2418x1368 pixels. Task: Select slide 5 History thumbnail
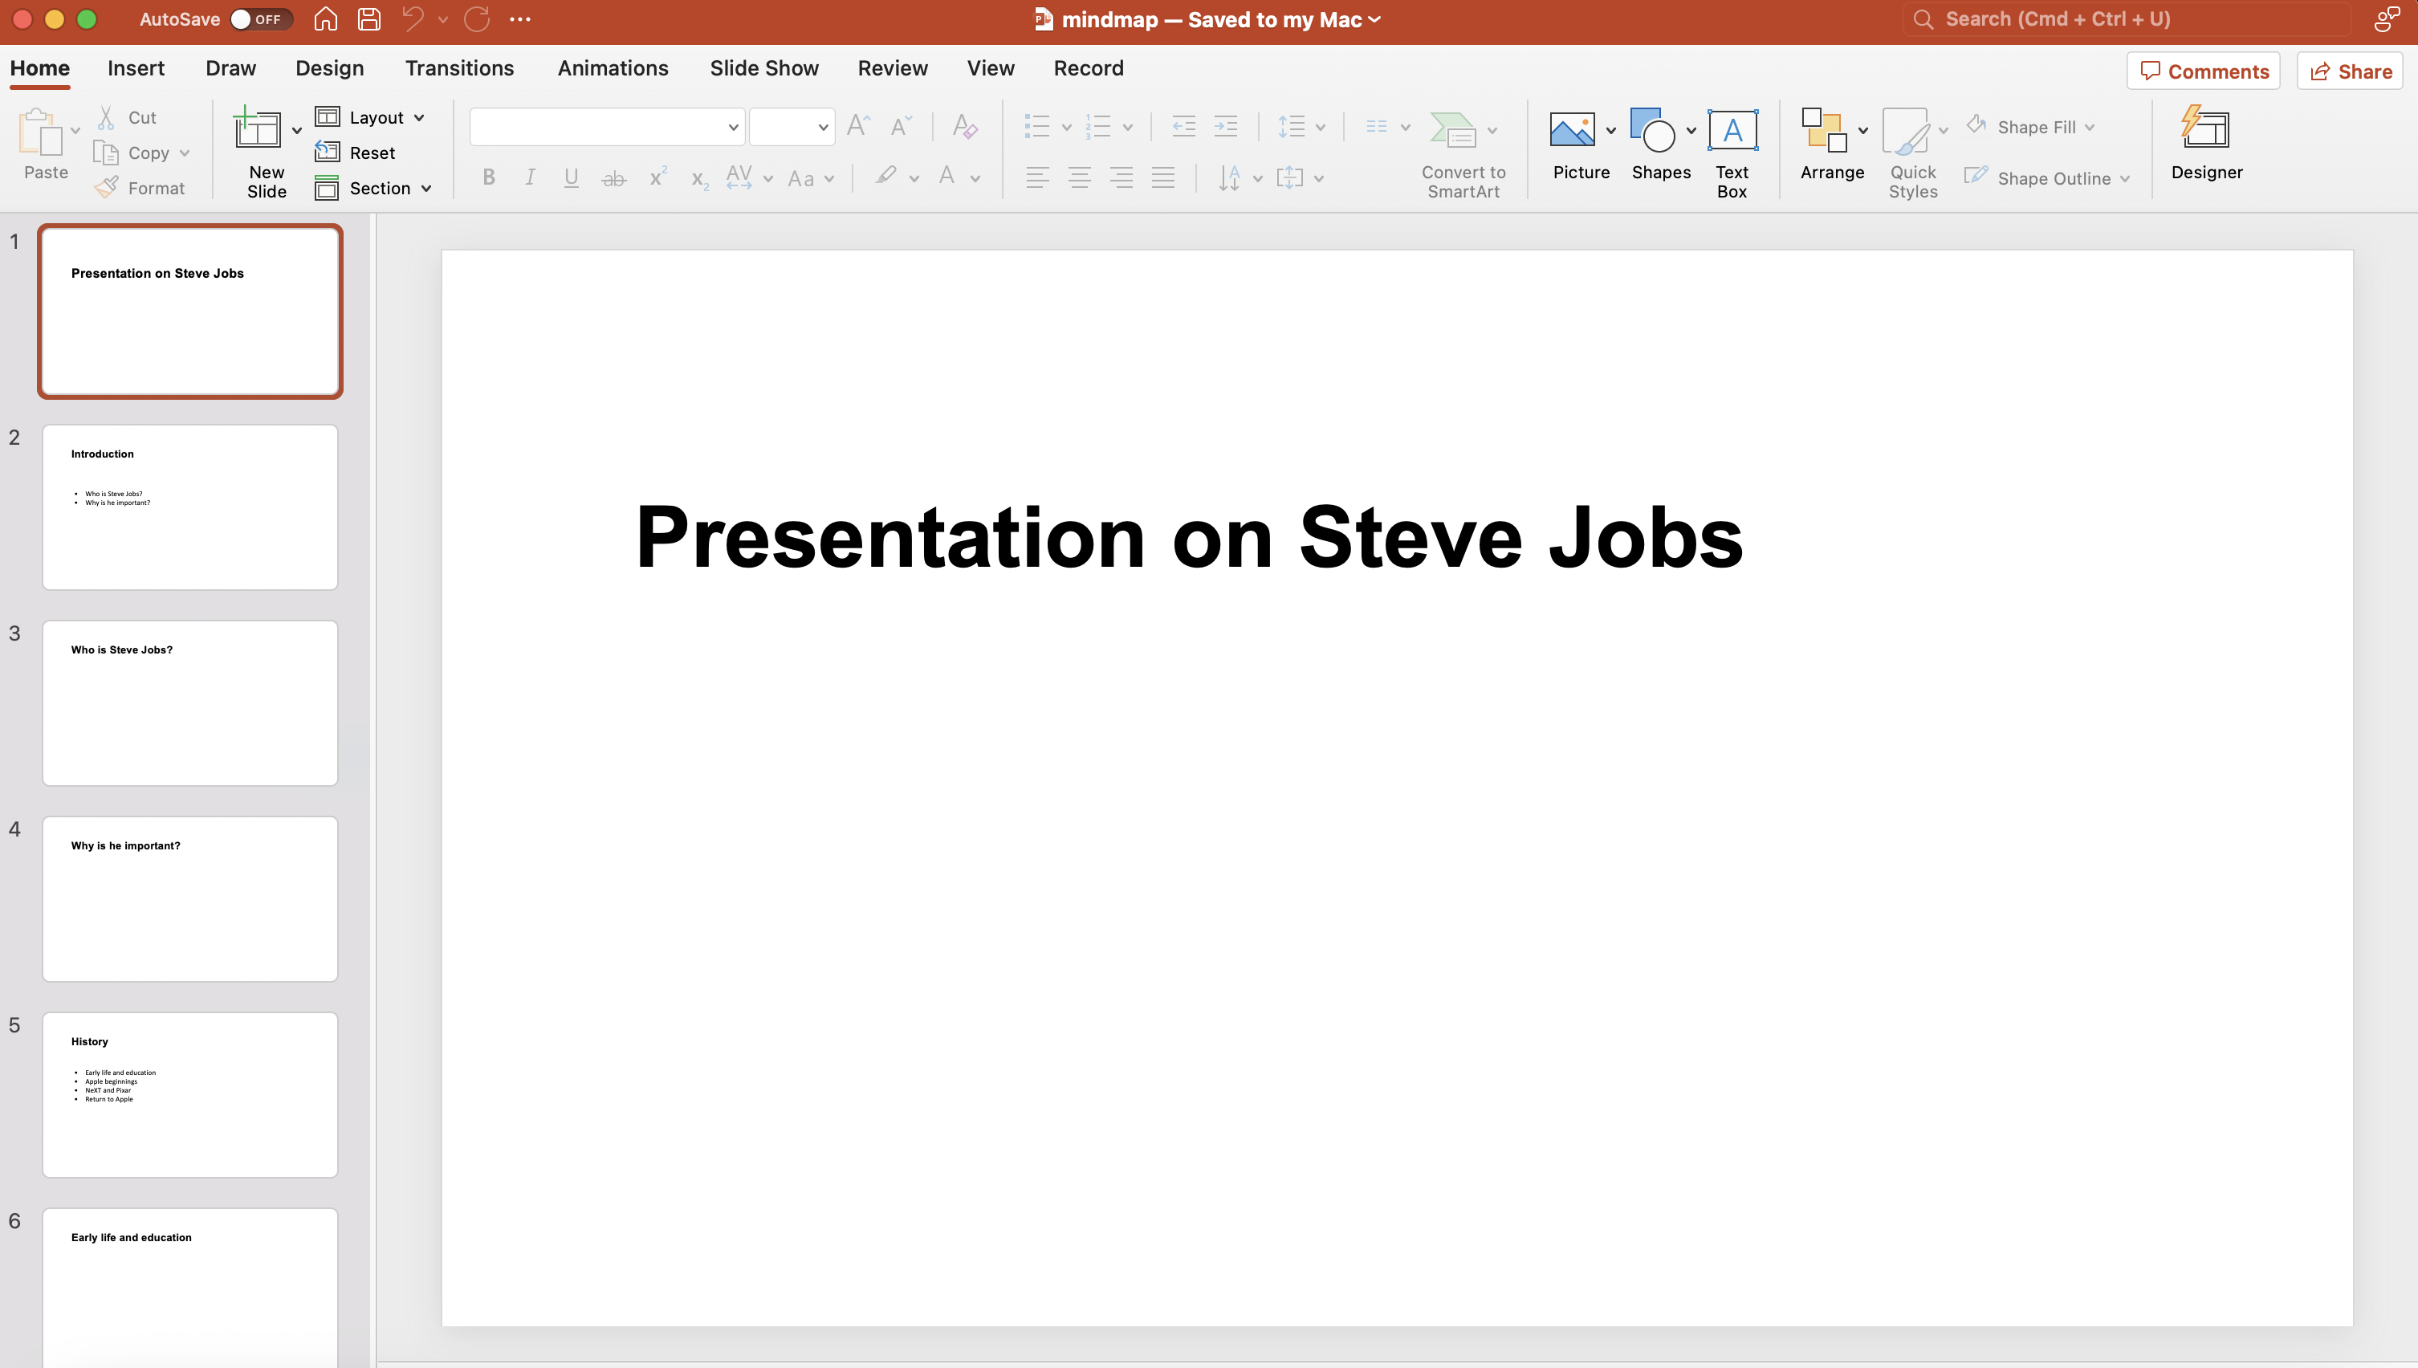tap(189, 1094)
